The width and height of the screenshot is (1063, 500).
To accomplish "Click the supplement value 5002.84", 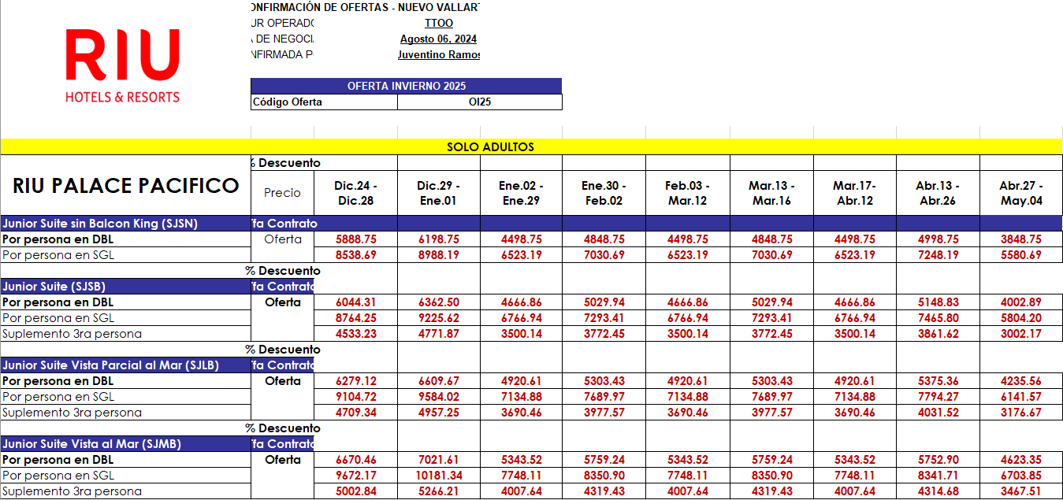I will 355,491.
